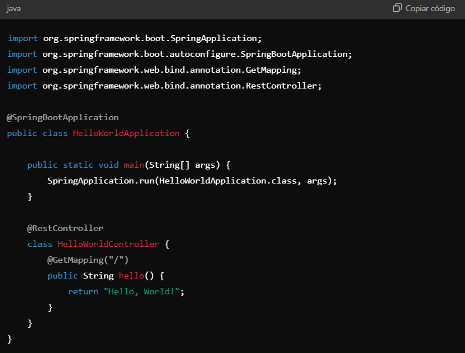Click the "main" method name
Image resolution: width=465 pixels, height=353 pixels.
[134, 165]
